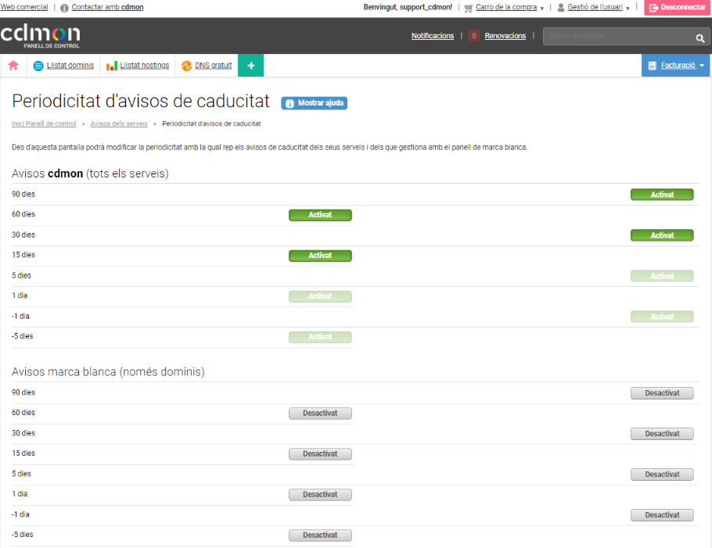Go to the home dashboard icon
712x548 pixels.
click(13, 66)
